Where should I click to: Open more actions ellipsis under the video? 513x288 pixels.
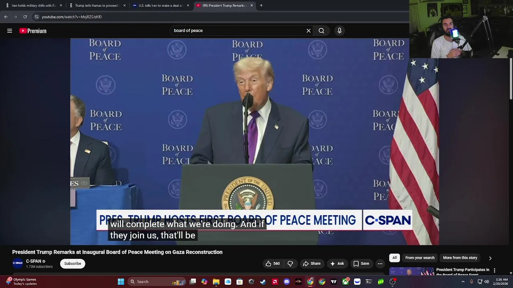coord(380,264)
